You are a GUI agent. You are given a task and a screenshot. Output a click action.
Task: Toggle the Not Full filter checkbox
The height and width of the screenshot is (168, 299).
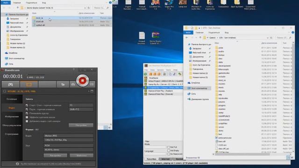(169, 147)
